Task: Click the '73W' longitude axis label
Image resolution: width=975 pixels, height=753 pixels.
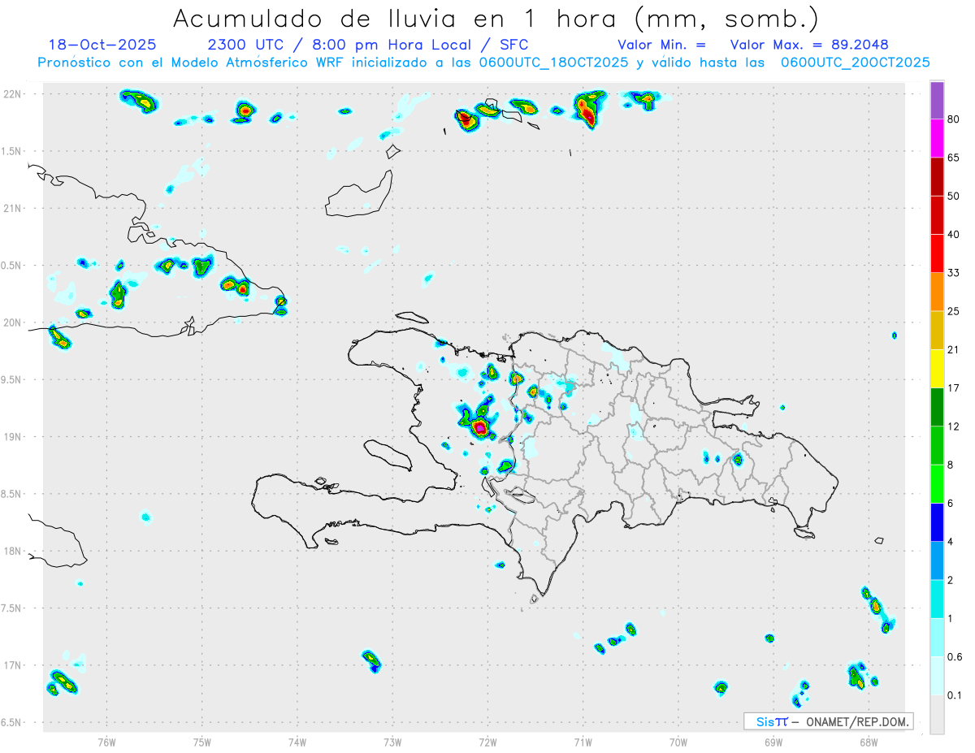Action: tap(392, 742)
